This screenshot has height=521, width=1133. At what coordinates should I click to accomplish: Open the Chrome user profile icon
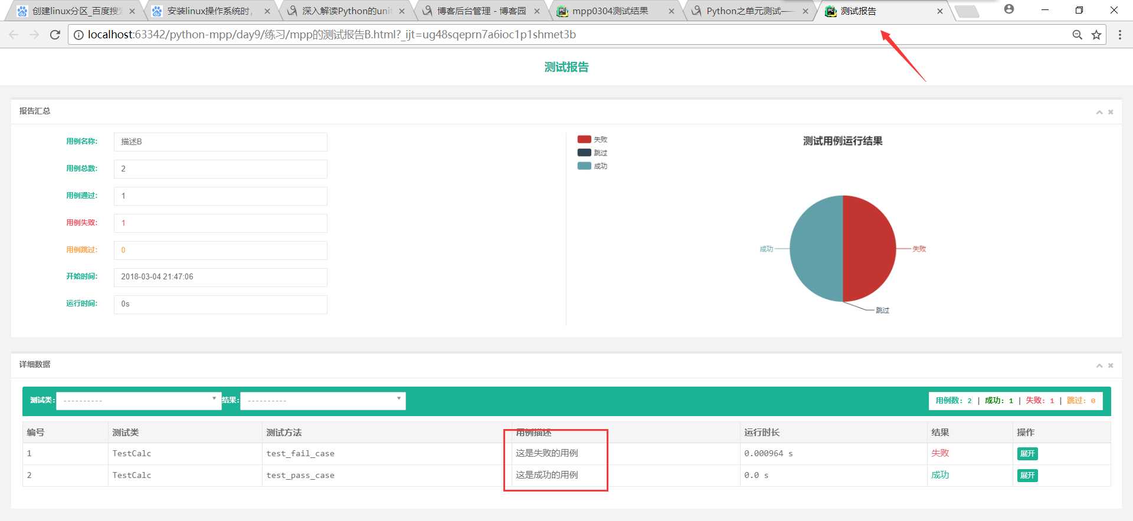pos(1009,9)
